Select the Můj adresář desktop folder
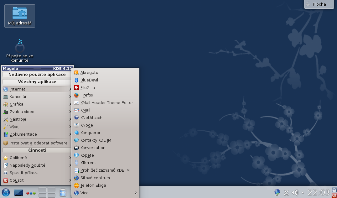This screenshot has width=337, height=198. point(20,16)
